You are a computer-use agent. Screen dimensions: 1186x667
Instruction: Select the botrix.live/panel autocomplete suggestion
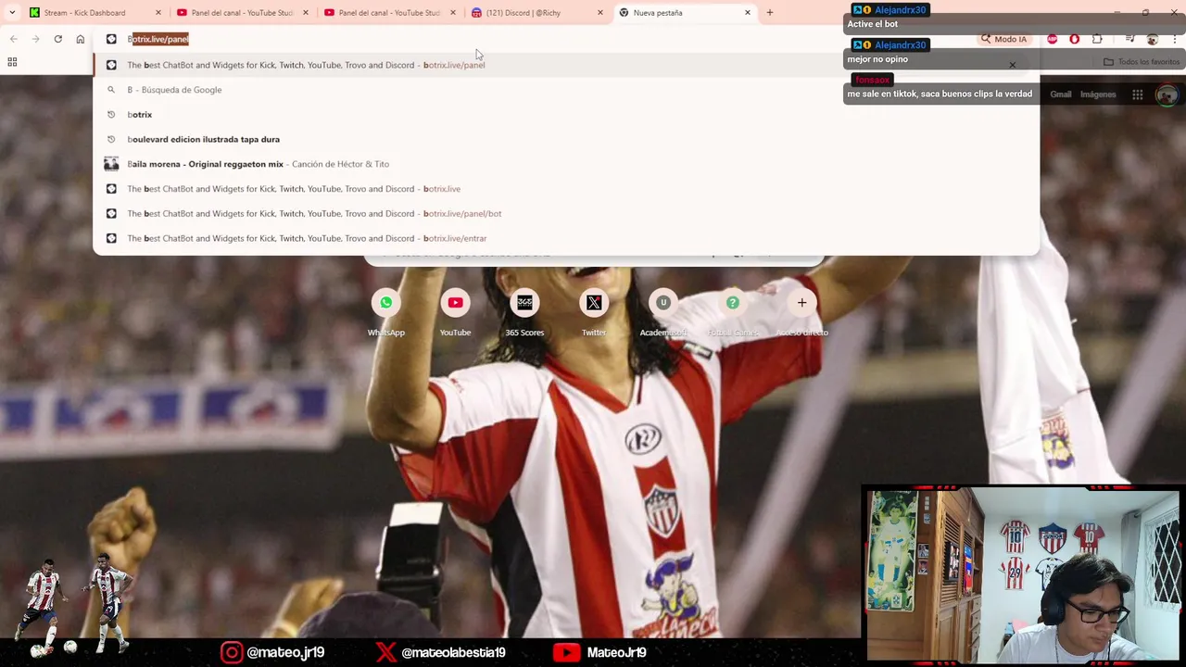pos(565,65)
